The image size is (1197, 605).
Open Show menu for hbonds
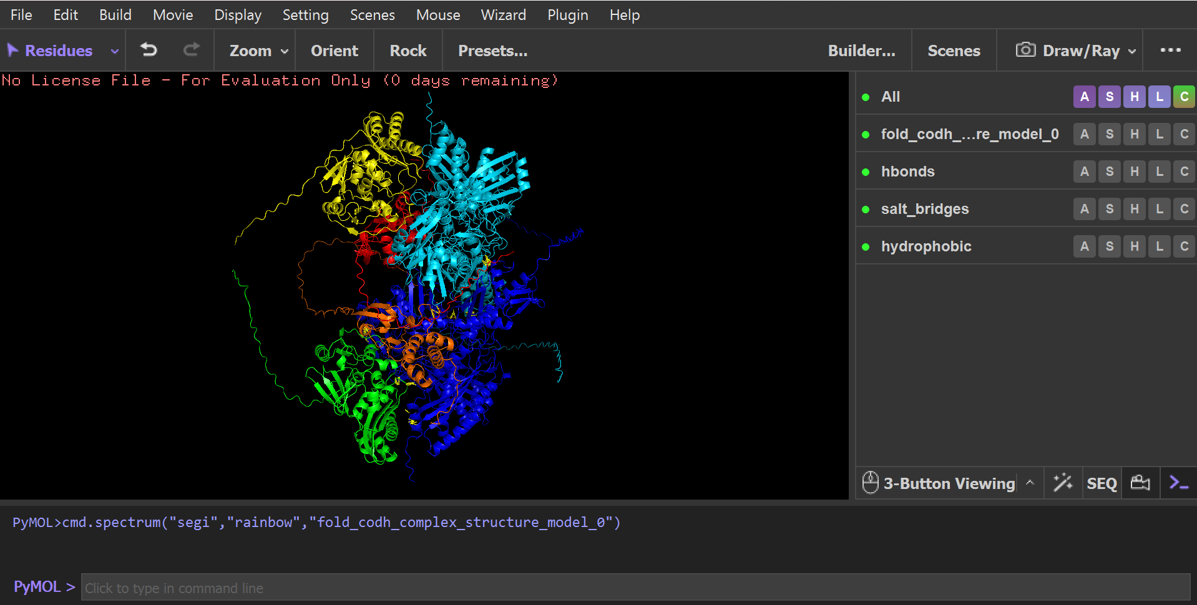click(1110, 172)
